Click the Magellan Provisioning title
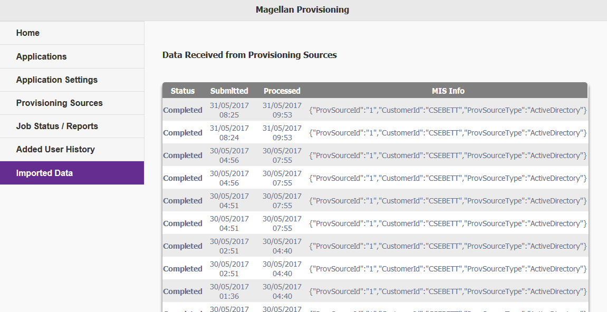Image resolution: width=607 pixels, height=312 pixels. tap(302, 9)
